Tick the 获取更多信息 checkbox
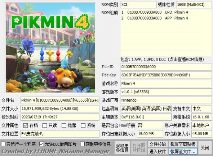The image size is (213, 156). pyautogui.click(x=82, y=144)
